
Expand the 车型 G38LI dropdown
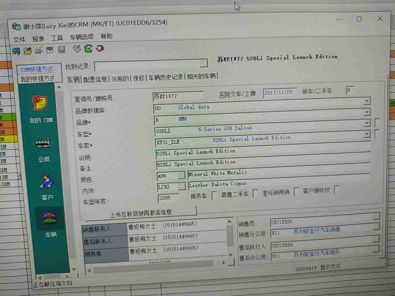coord(367,123)
